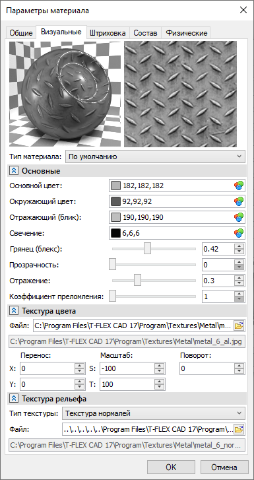Screen dimensions: 254x480
Task: Increase Коэффициент преломления with up arrow
Action: coord(239,294)
